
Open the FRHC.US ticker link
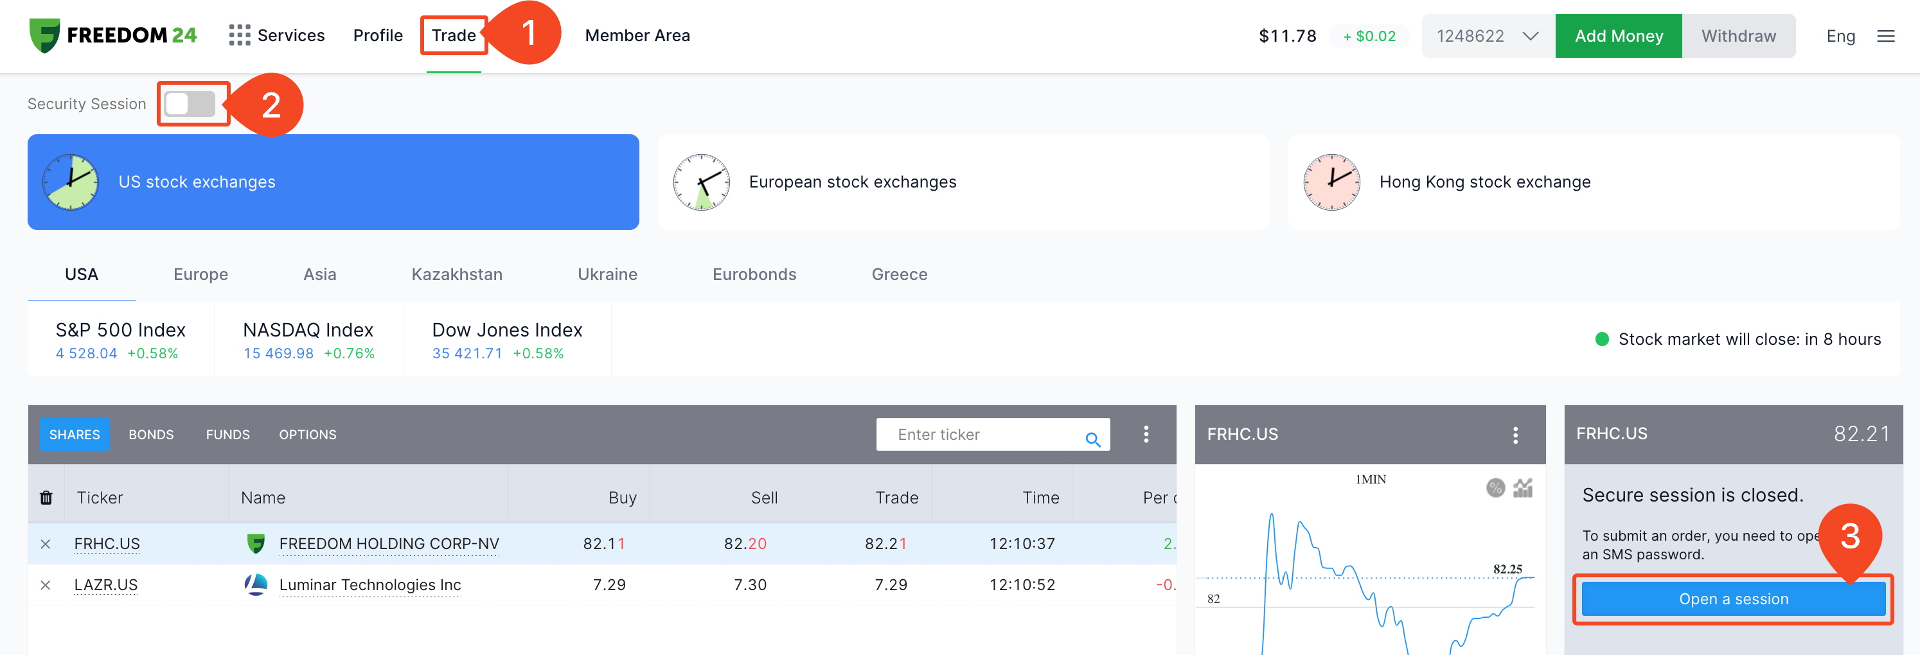107,544
